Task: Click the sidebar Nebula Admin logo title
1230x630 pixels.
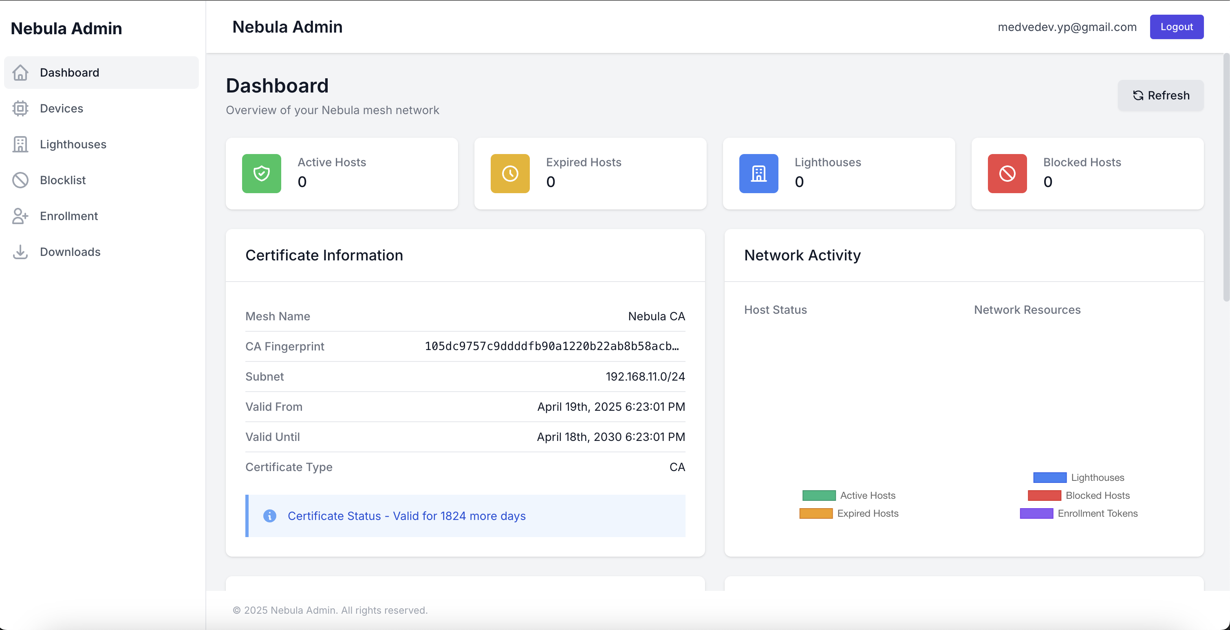Action: pos(66,28)
